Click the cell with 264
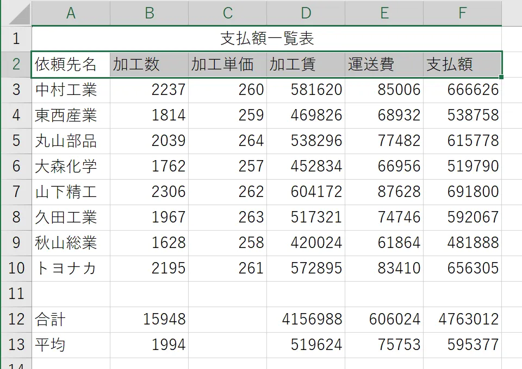Screen dimensions: 522x369 [227, 141]
